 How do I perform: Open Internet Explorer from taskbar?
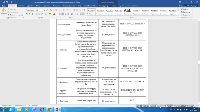tap(11, 110)
